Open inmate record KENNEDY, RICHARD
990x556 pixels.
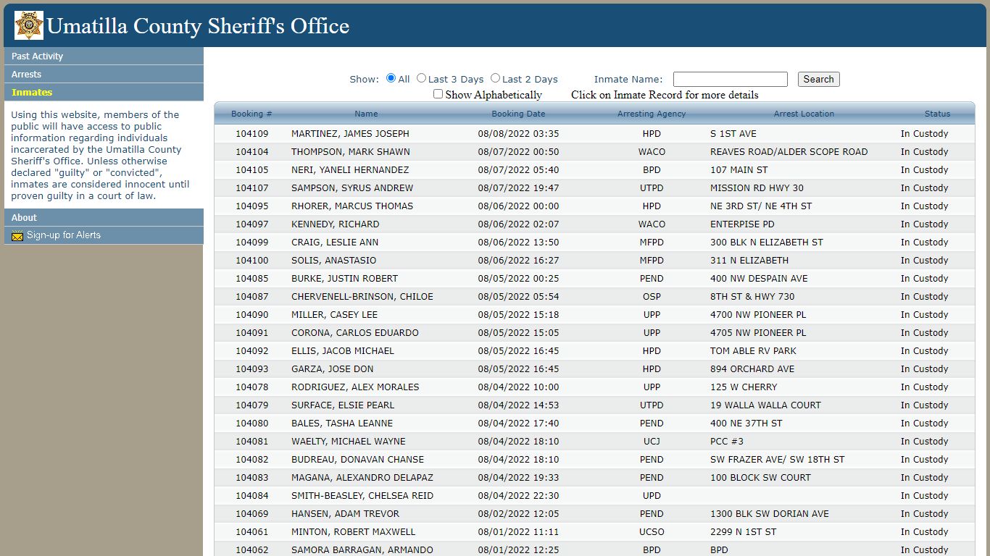(594, 224)
